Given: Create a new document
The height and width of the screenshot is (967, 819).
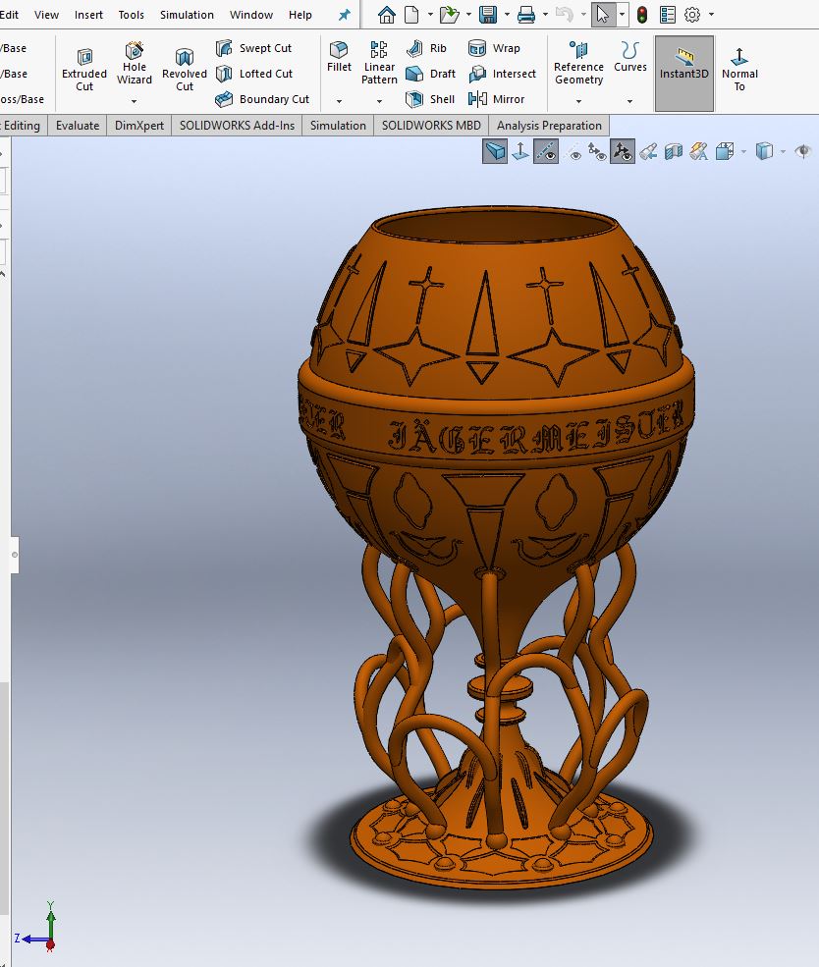Looking at the screenshot, I should pyautogui.click(x=412, y=14).
